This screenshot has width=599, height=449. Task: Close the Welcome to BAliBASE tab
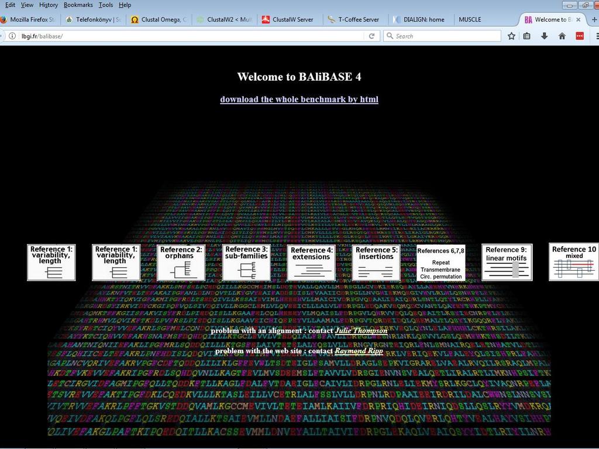[x=579, y=19]
